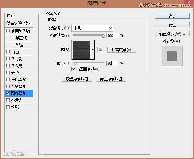The image size is (194, 159).
Task: Open 描边 settings label
Action: (15, 52)
